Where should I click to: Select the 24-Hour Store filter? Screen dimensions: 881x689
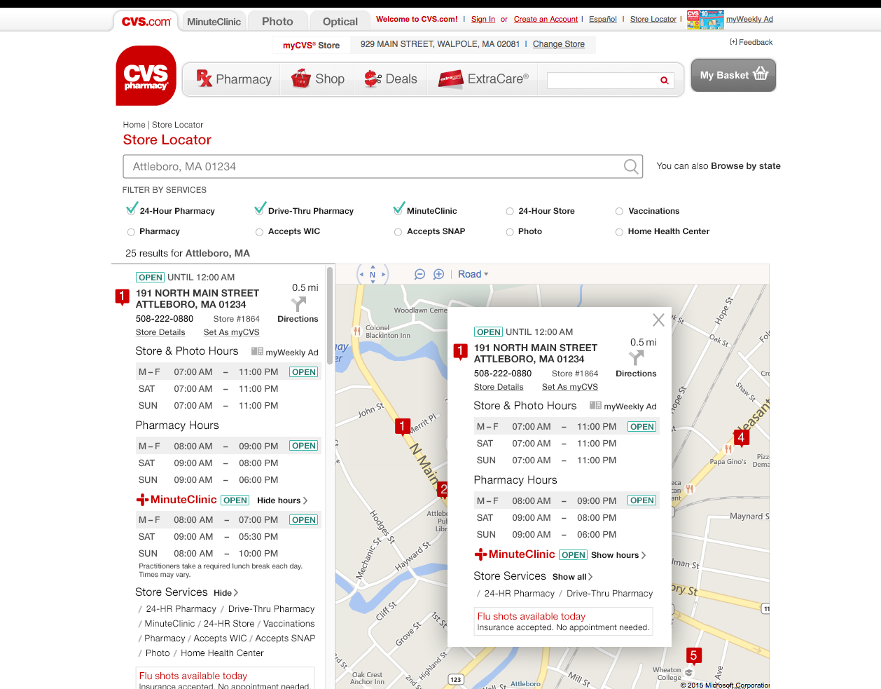click(x=510, y=212)
